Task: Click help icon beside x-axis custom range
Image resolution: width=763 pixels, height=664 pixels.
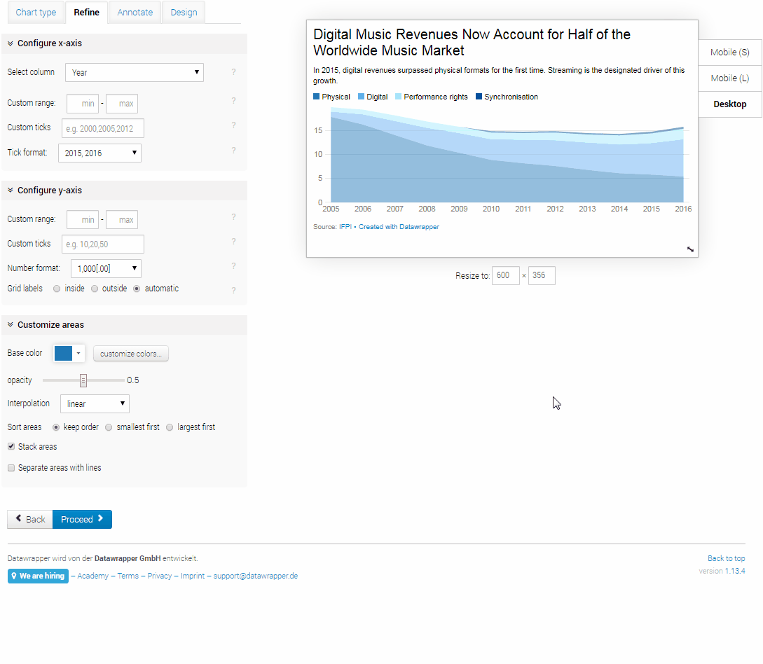Action: (x=233, y=101)
